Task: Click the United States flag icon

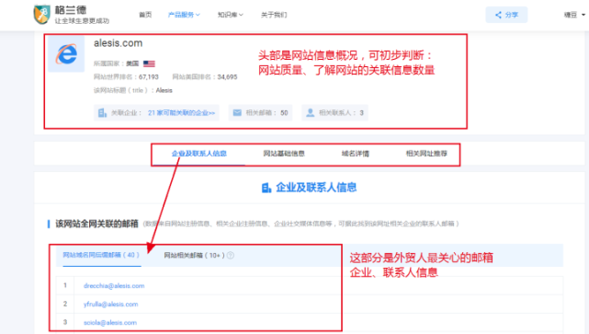Action: pyautogui.click(x=149, y=63)
